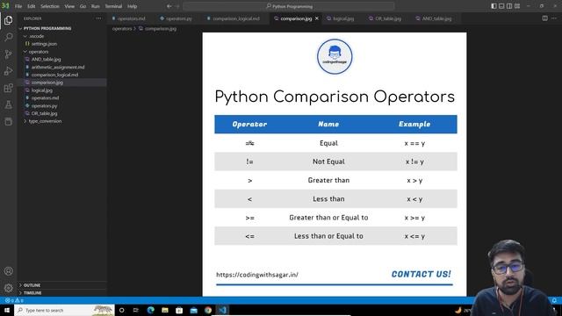The height and width of the screenshot is (316, 562).
Task: Open Google Chrome from the taskbar
Action: pyautogui.click(x=208, y=310)
